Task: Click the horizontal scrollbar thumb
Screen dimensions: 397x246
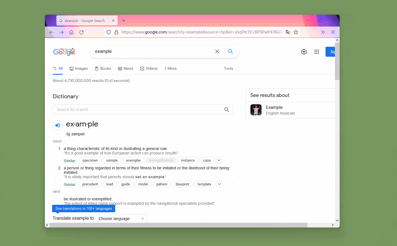Action: tap(178, 225)
